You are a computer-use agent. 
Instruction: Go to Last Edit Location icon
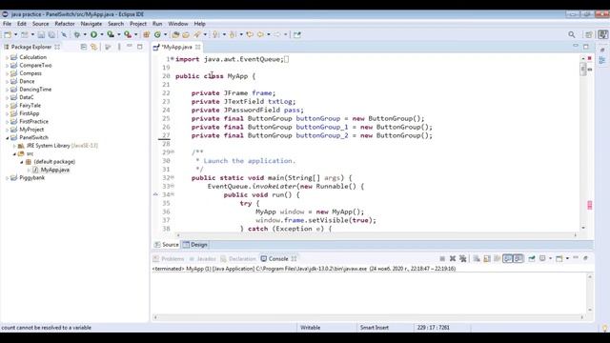[x=250, y=34]
